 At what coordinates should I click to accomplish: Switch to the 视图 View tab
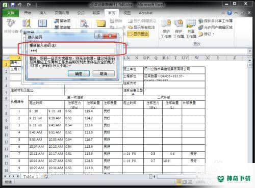[127, 13]
